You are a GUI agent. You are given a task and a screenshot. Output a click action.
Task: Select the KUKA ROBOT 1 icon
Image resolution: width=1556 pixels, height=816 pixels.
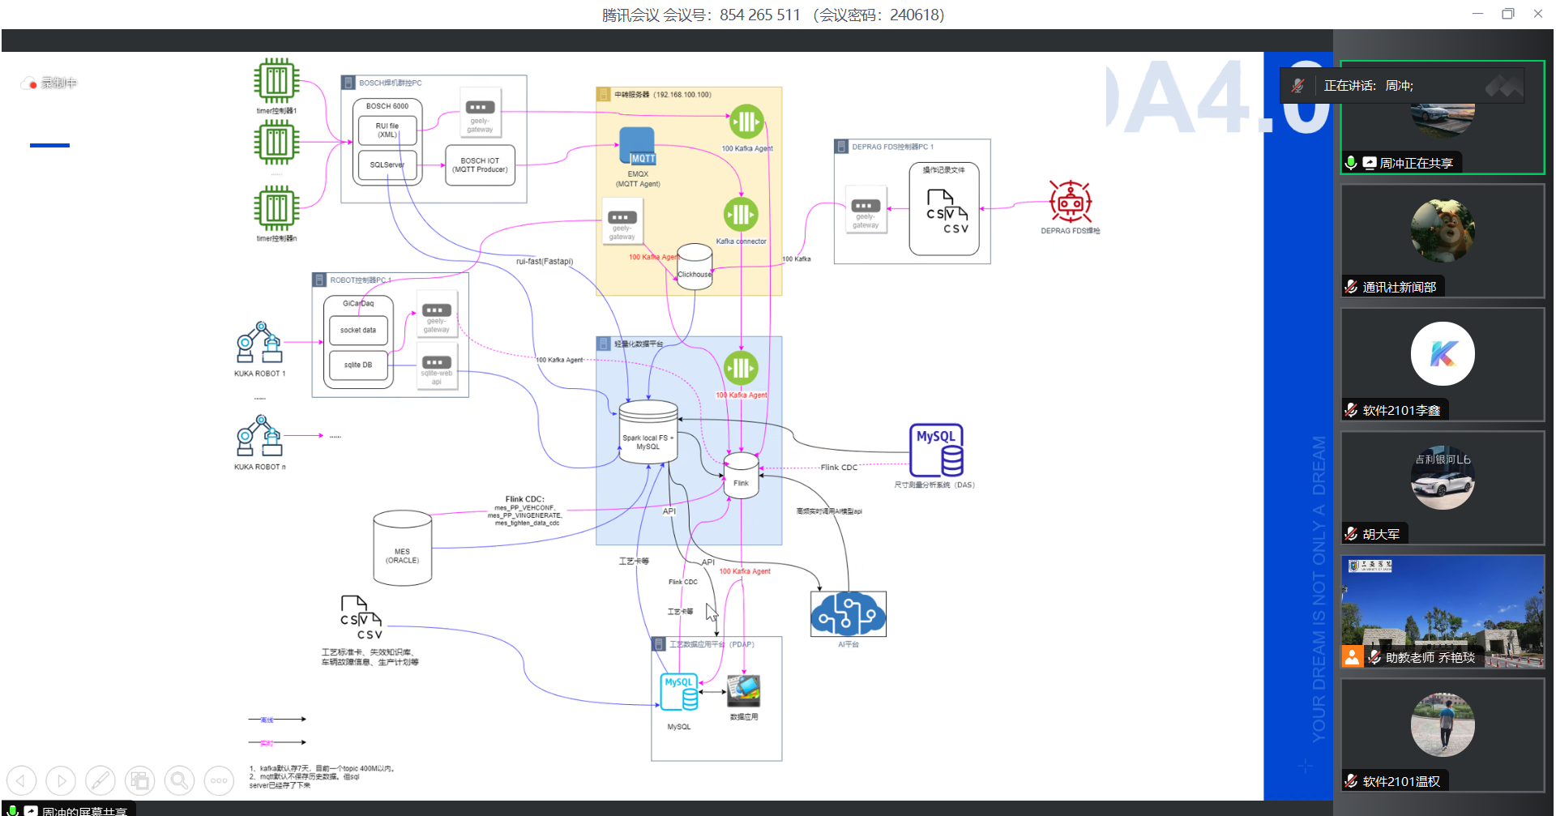(x=259, y=343)
